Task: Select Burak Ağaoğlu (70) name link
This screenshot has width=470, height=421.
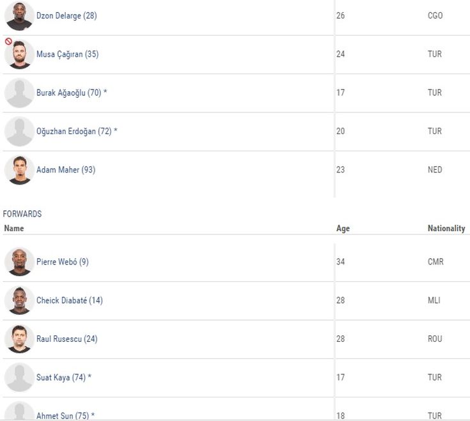Action: pyautogui.click(x=69, y=93)
